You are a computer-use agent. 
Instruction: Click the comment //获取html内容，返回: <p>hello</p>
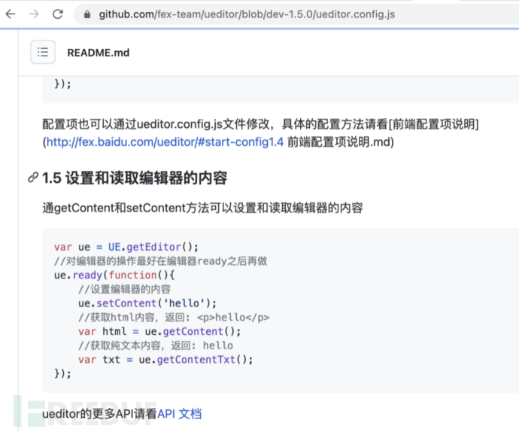click(174, 318)
